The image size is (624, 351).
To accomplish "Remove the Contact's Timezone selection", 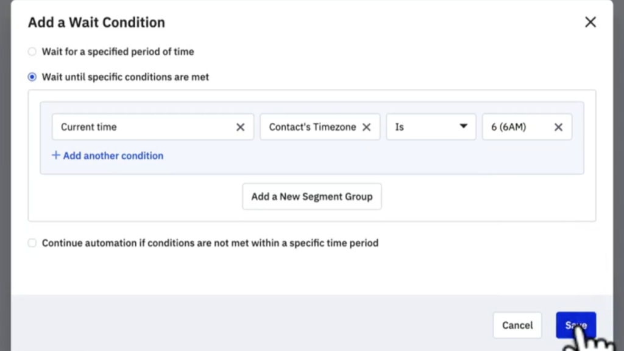I will coord(366,127).
